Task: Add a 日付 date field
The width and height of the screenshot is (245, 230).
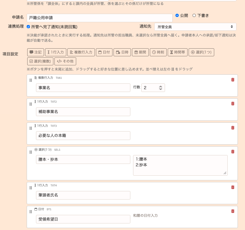Action: point(104,52)
